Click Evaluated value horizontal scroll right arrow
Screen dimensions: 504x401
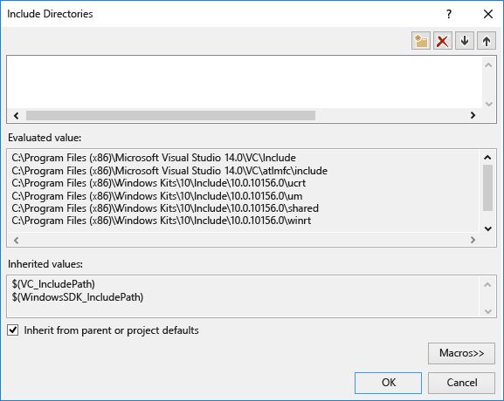point(473,240)
